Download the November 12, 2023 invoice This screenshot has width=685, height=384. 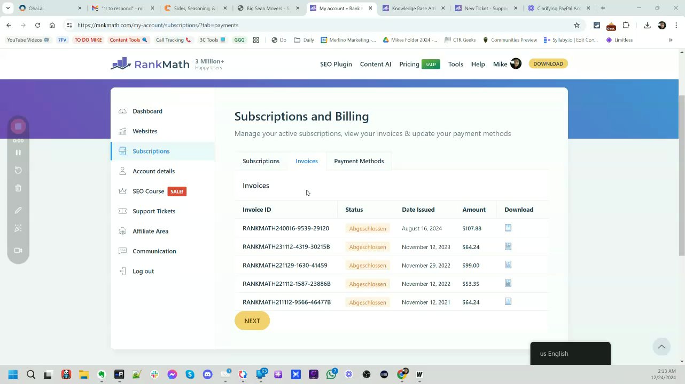click(508, 246)
